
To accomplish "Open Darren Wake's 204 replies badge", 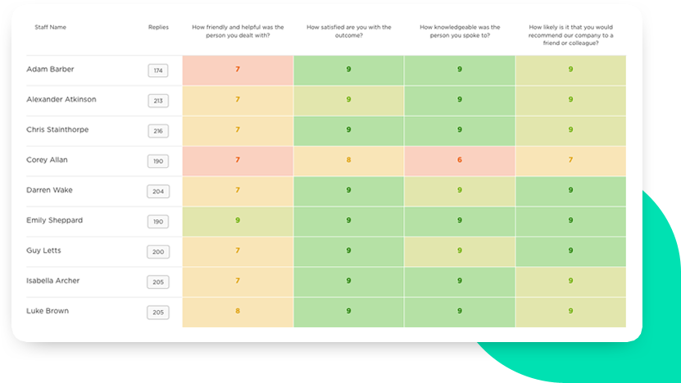I will (158, 191).
